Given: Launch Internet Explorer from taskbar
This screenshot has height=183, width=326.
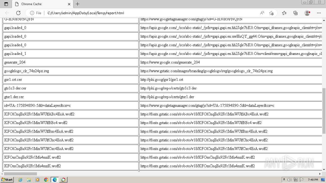Looking at the screenshot, I should coord(20,180).
